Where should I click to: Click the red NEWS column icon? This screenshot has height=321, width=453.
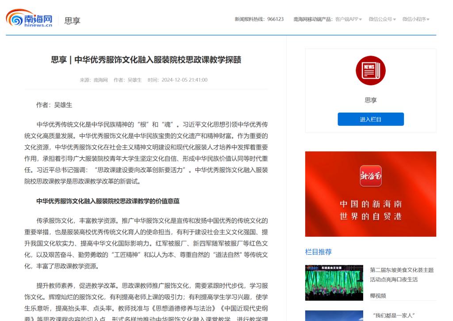[x=370, y=71]
